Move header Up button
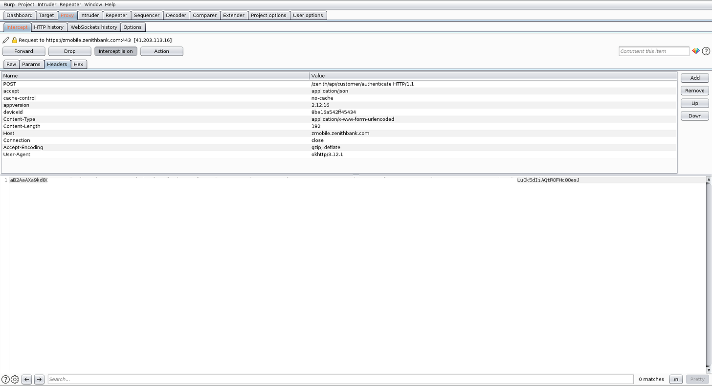 click(x=695, y=103)
